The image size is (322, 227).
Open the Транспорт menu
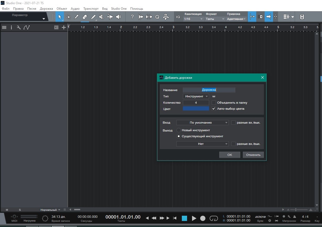91,9
